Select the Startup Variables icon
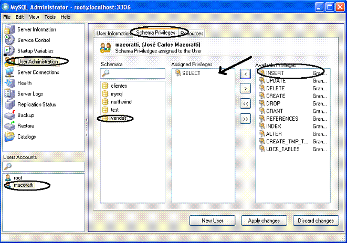This screenshot has width=347, height=243. pyautogui.click(x=9, y=51)
